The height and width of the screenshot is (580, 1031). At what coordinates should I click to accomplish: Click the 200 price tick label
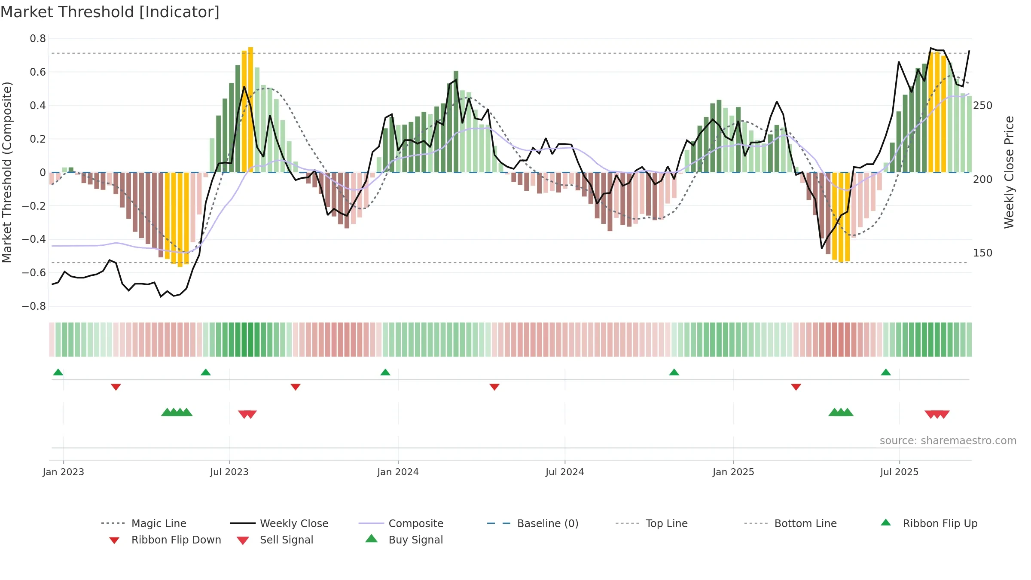click(x=983, y=179)
